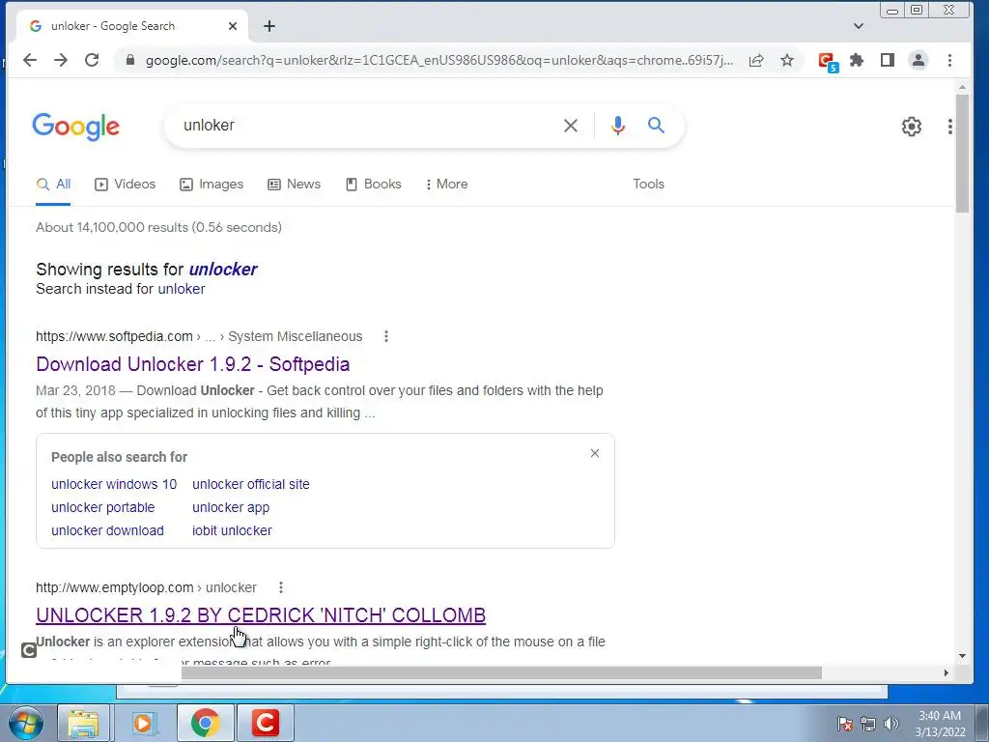Viewport: 989px width, 742px height.
Task: Switch to the News tab
Action: click(x=294, y=185)
